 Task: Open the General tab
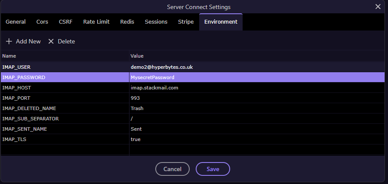(x=15, y=22)
